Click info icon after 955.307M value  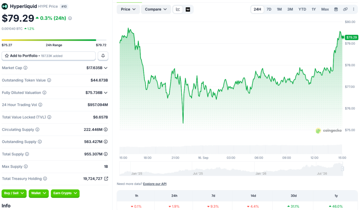[106, 154]
